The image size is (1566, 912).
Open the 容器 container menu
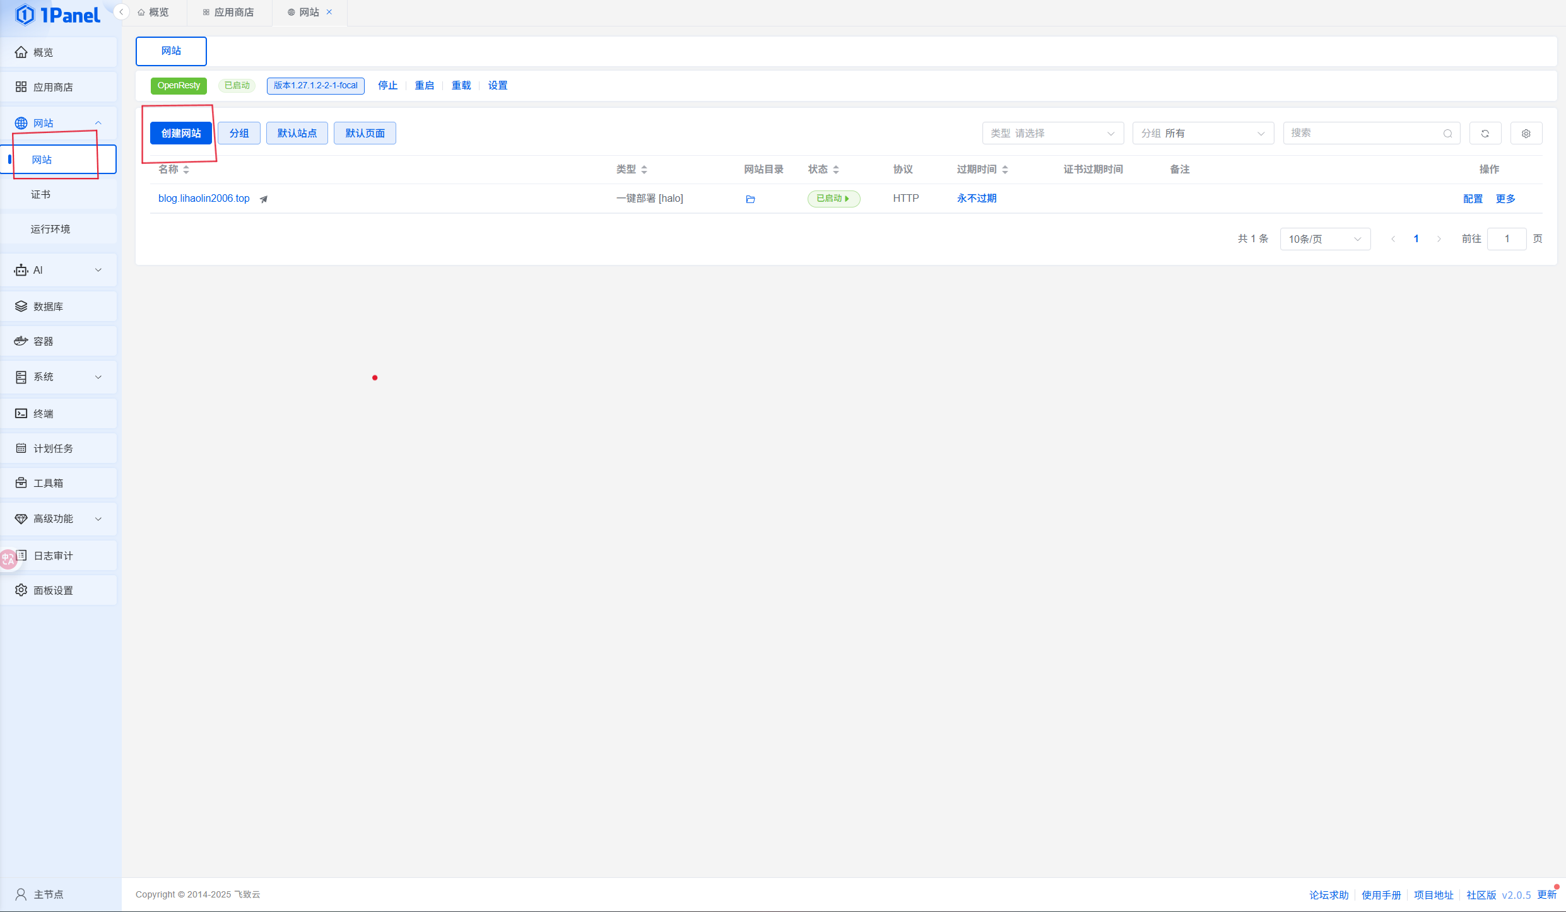click(43, 341)
